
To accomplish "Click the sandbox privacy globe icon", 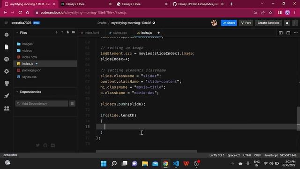I will pyautogui.click(x=154, y=23).
